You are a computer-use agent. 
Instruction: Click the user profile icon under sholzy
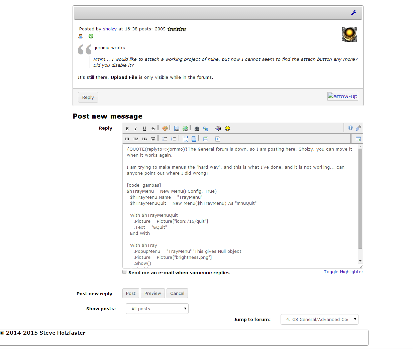coord(81,36)
